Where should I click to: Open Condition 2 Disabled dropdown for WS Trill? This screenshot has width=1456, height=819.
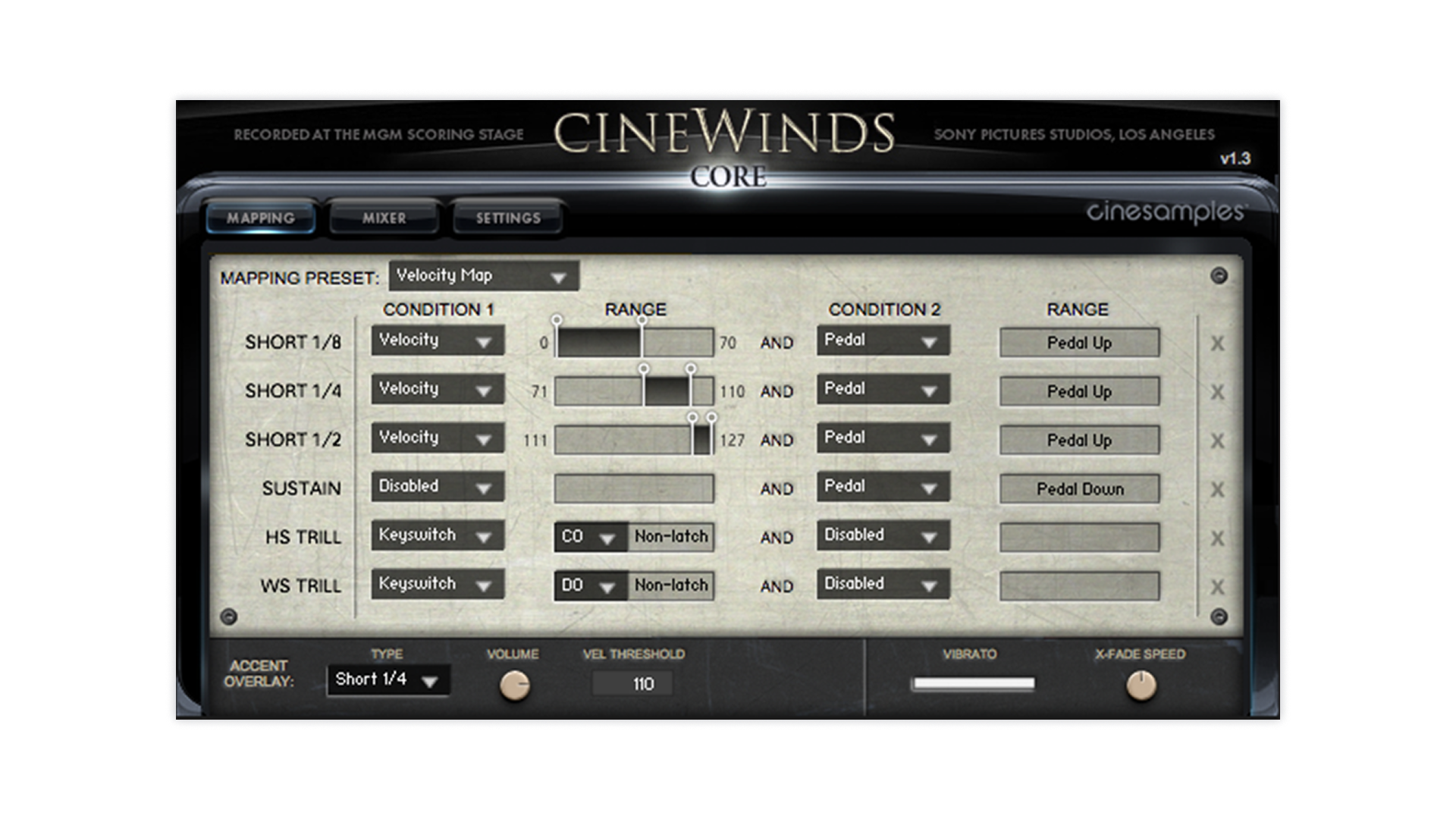click(x=883, y=584)
